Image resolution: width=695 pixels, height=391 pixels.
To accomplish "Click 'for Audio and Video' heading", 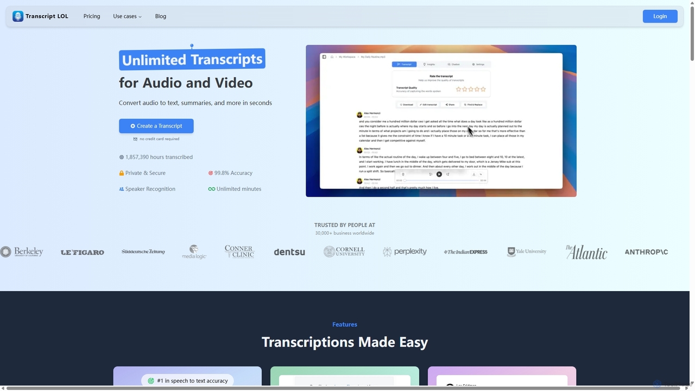I will point(186,83).
